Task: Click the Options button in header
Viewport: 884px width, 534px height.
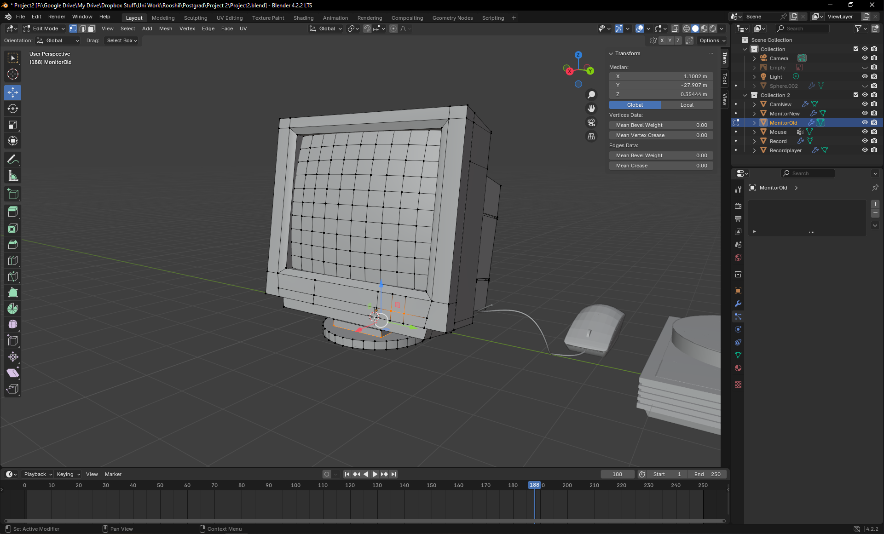Action: pos(712,40)
